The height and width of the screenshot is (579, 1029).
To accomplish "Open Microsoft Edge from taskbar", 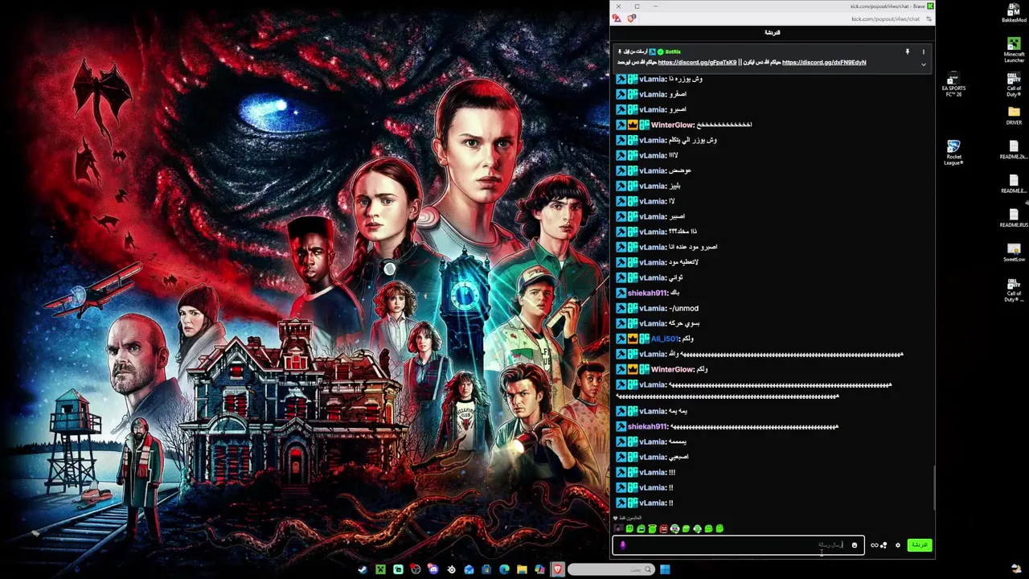I will (504, 569).
